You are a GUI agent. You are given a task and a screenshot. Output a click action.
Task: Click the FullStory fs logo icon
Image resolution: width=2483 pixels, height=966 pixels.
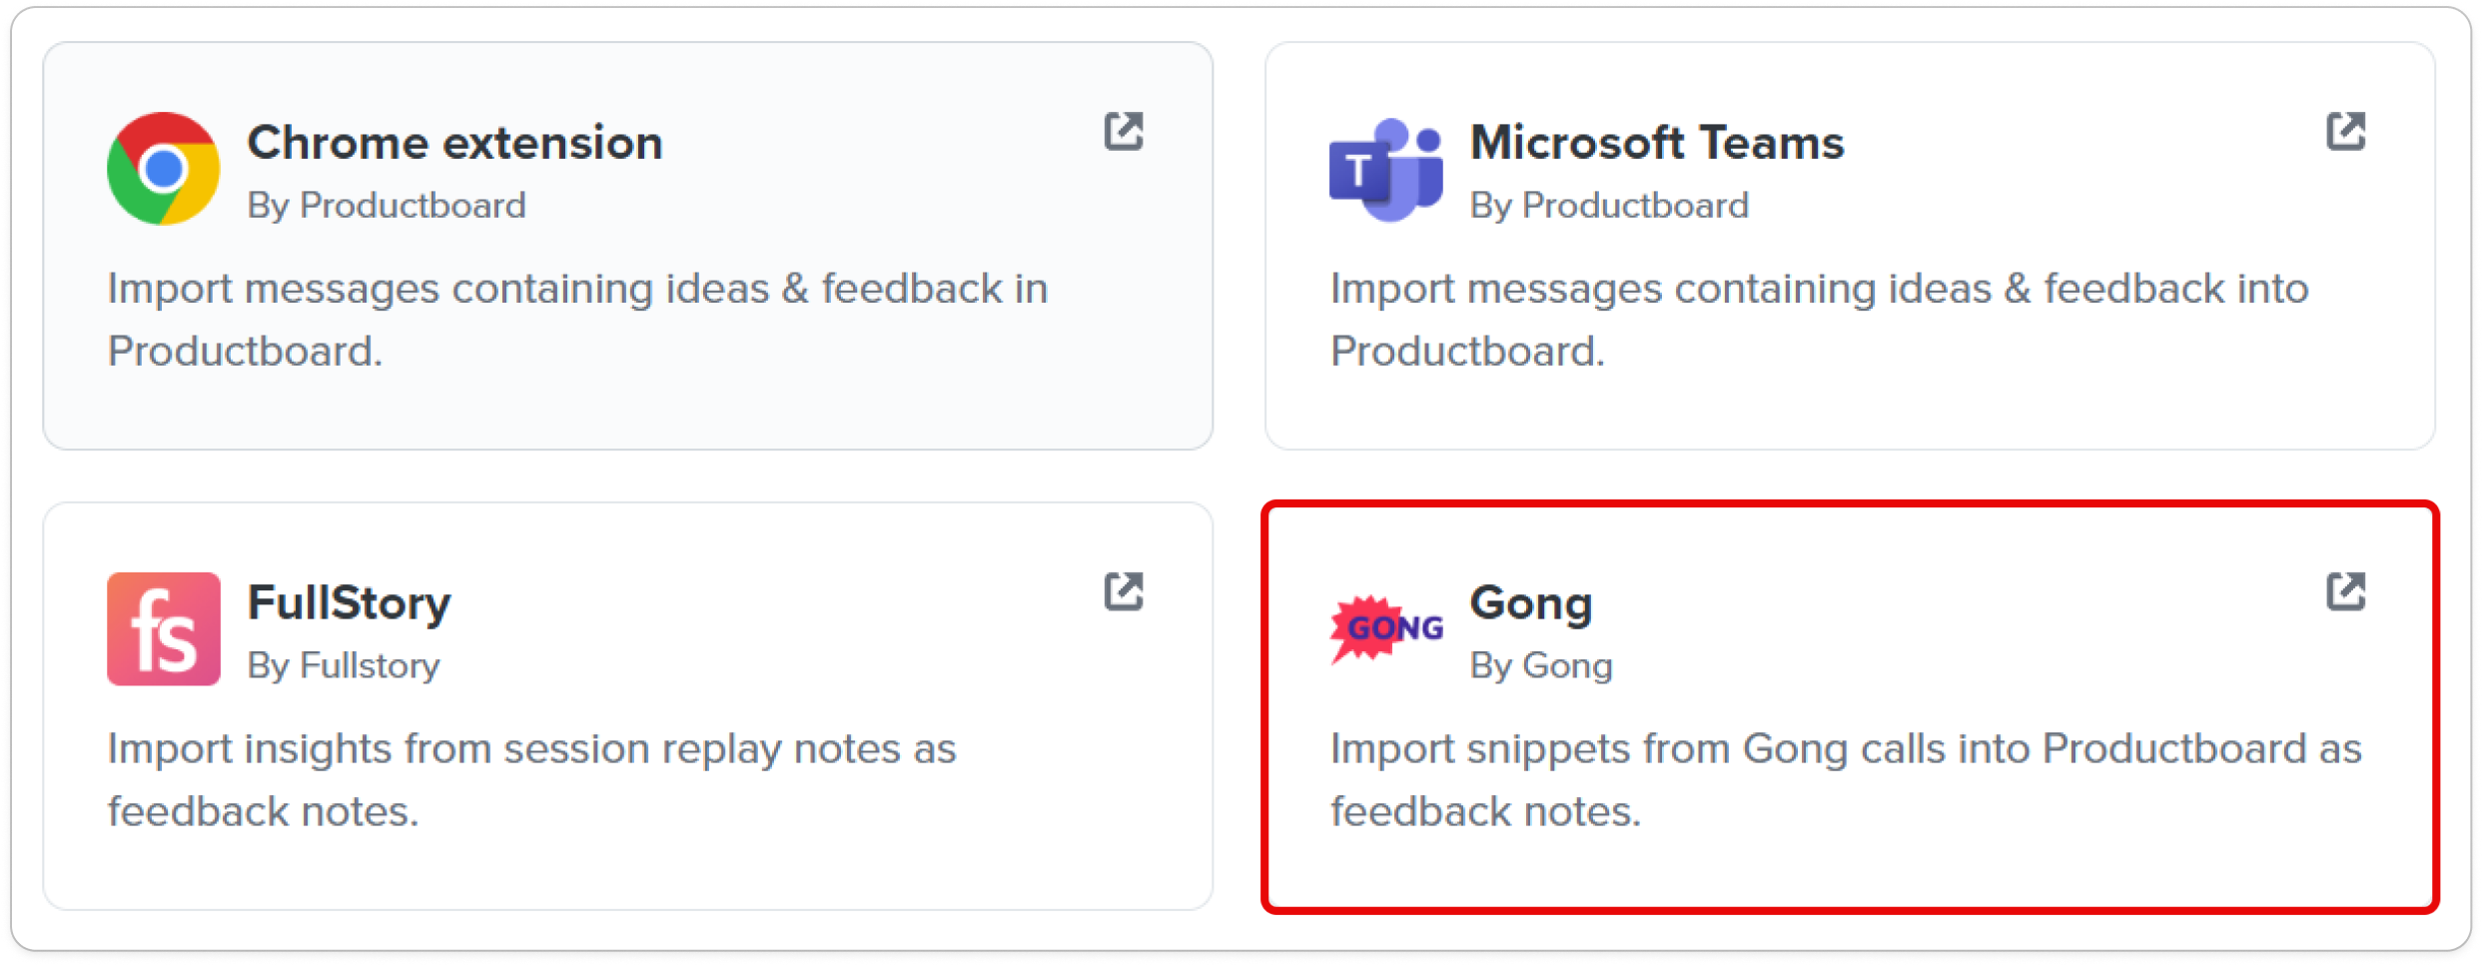point(164,628)
